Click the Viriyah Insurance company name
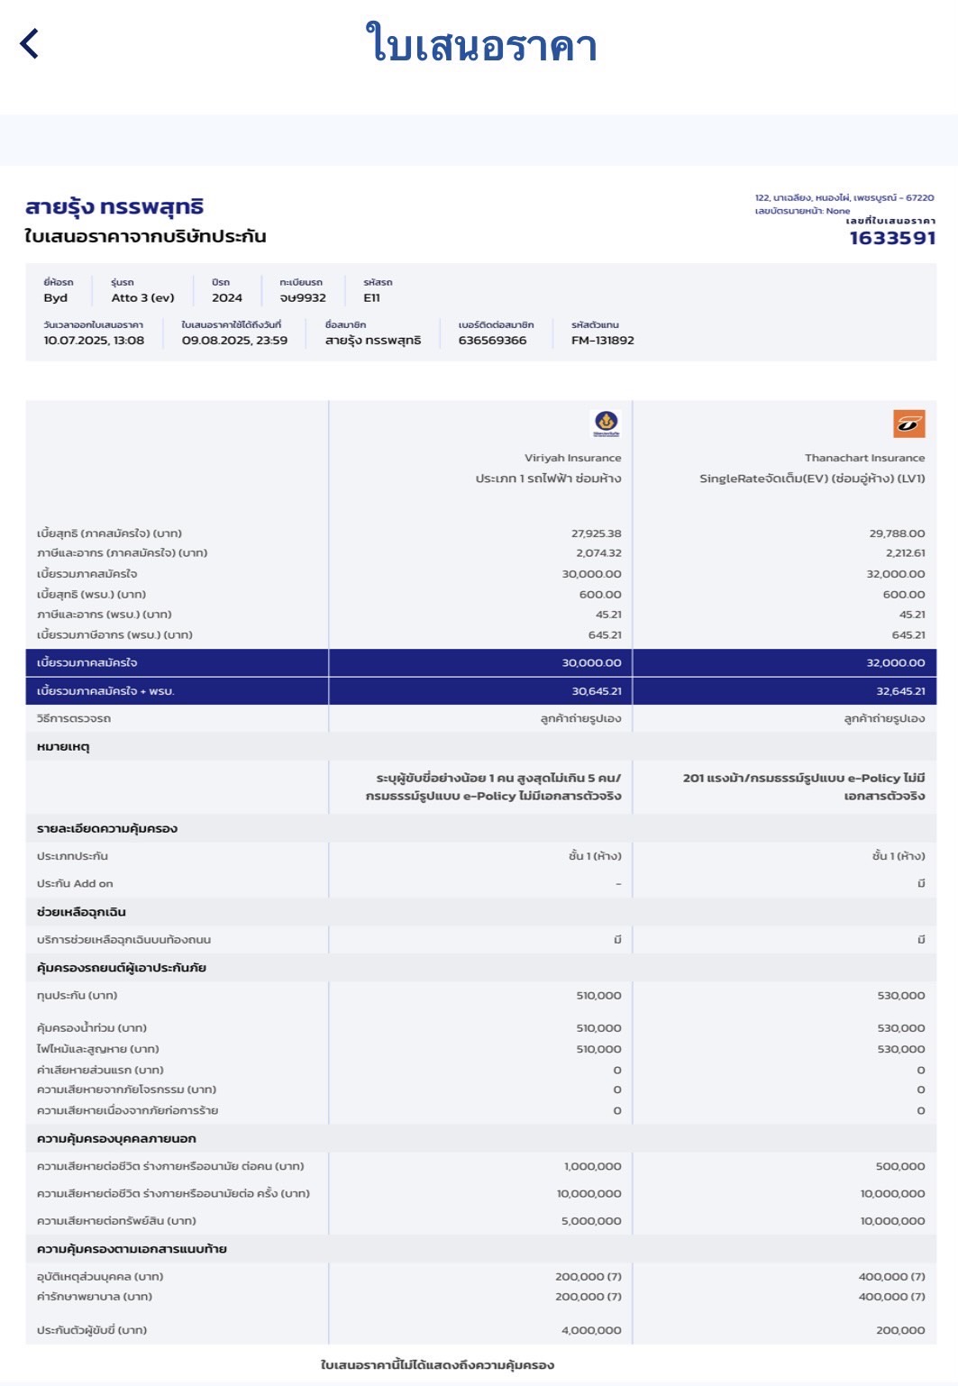Viewport: 958px width, 1386px height. 573,458
